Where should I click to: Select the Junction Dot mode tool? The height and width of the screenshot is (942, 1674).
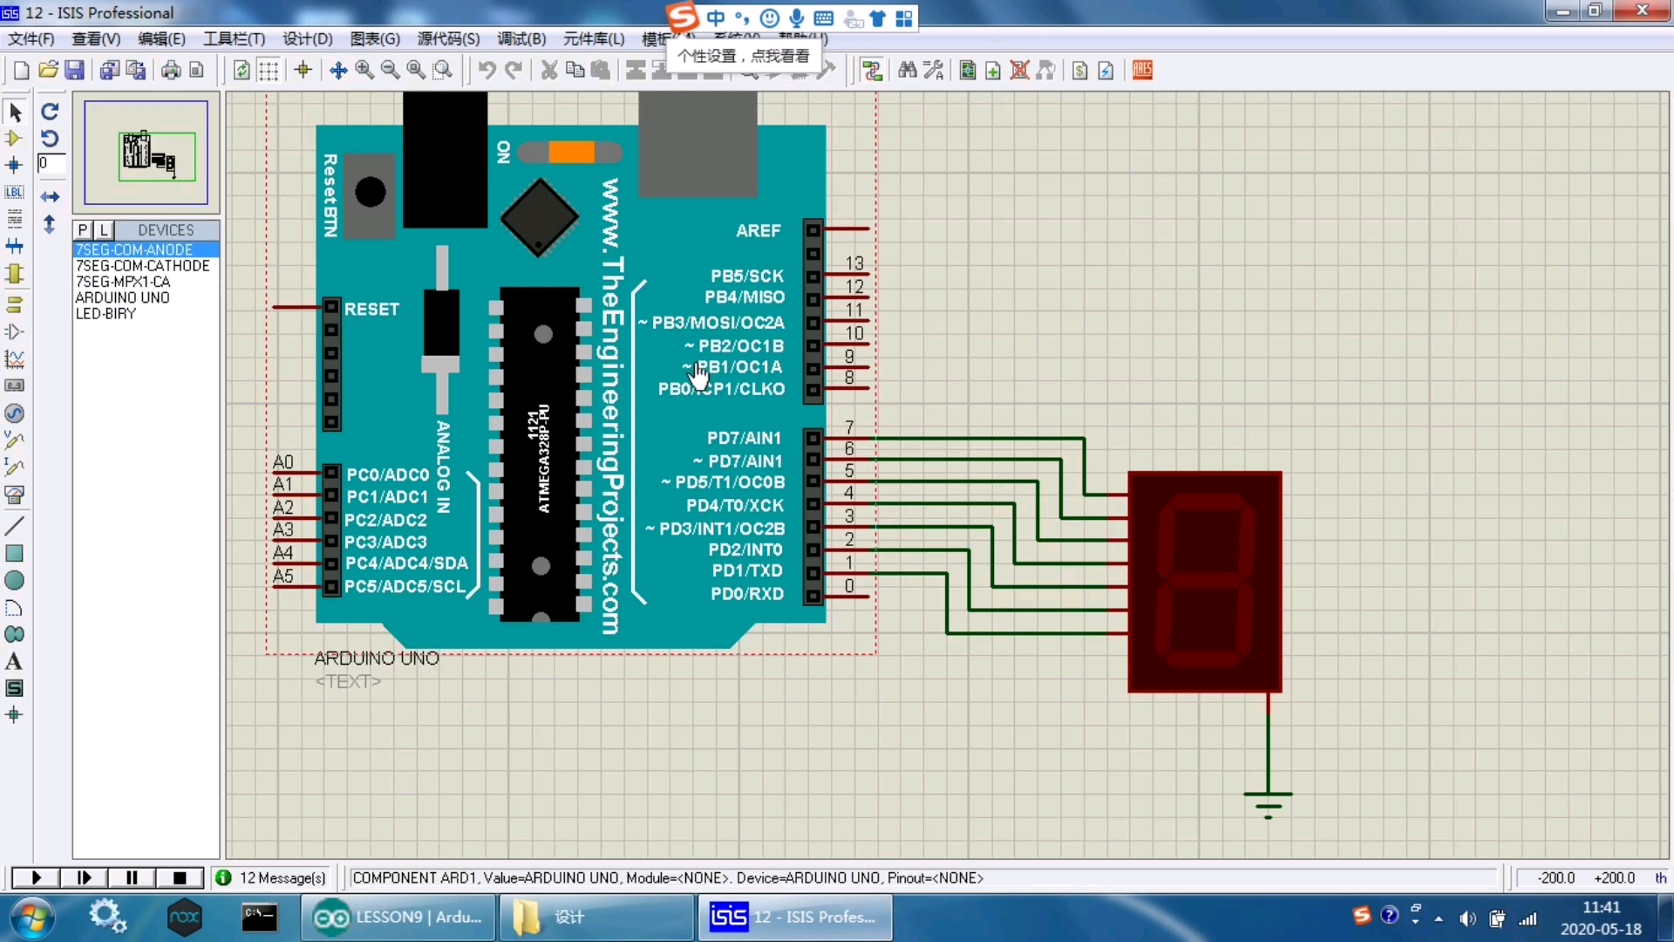pyautogui.click(x=14, y=165)
